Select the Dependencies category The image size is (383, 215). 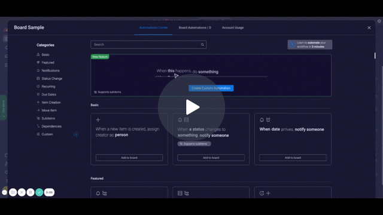[x=51, y=126]
